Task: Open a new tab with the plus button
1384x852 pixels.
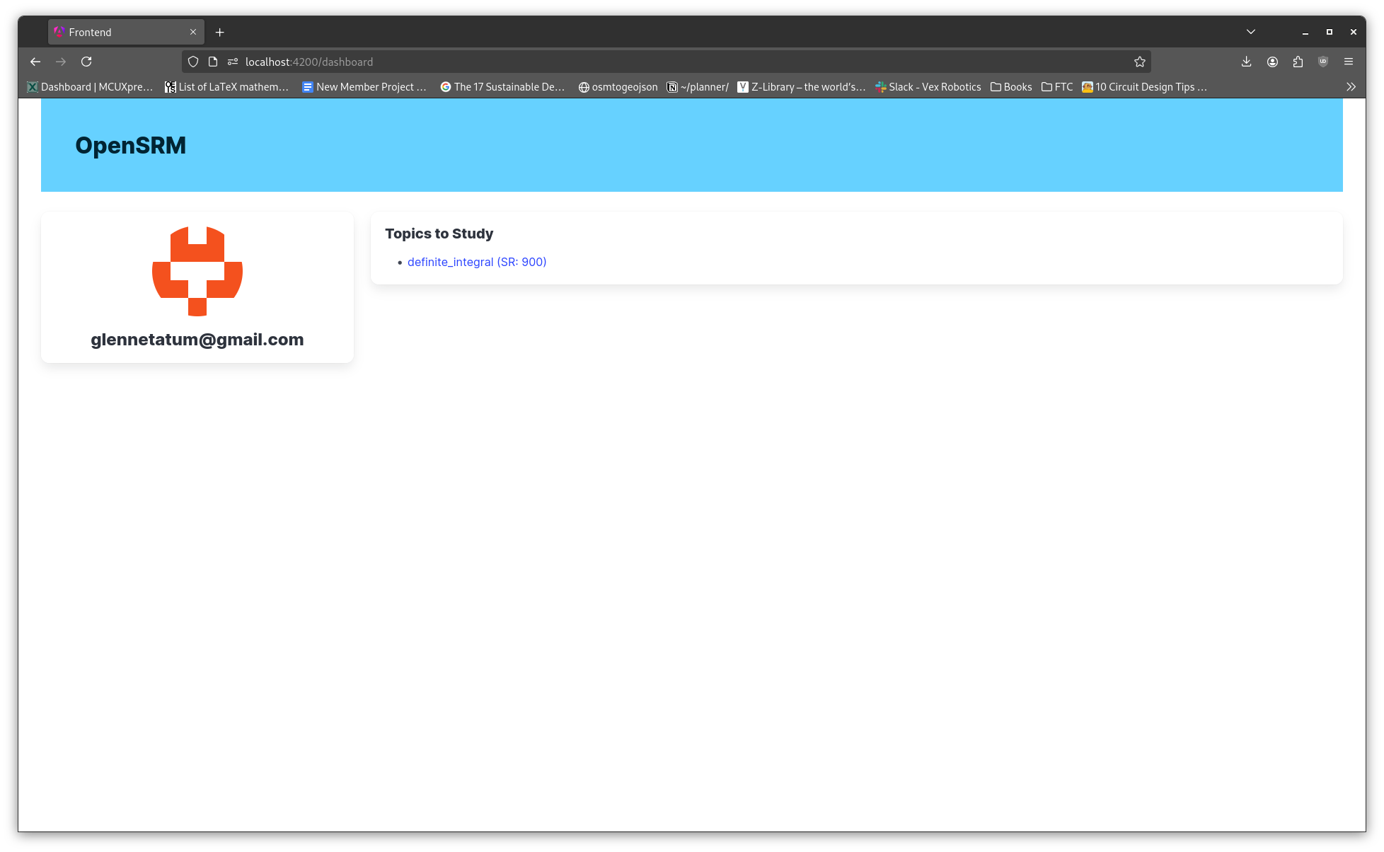Action: pyautogui.click(x=220, y=32)
